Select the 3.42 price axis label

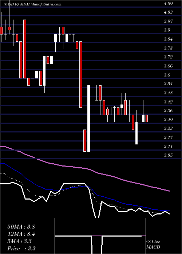168,102
